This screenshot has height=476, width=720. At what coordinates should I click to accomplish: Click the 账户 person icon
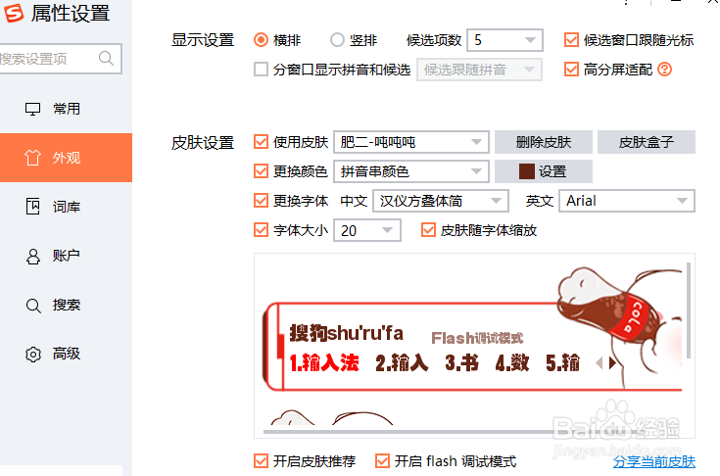(x=32, y=257)
